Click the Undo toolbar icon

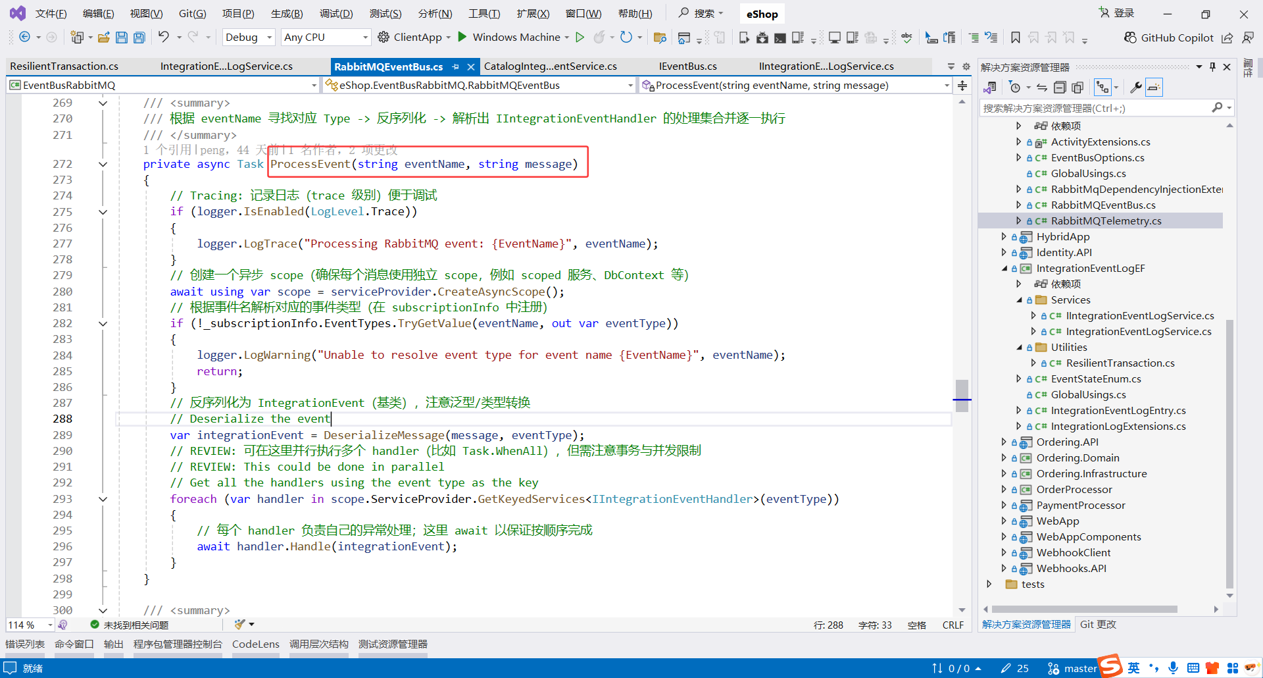pyautogui.click(x=165, y=37)
